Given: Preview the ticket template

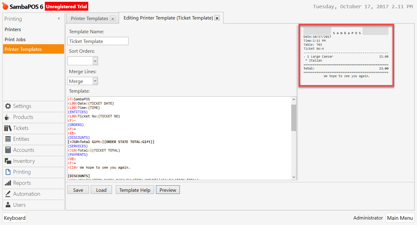Looking at the screenshot, I should click(x=168, y=189).
